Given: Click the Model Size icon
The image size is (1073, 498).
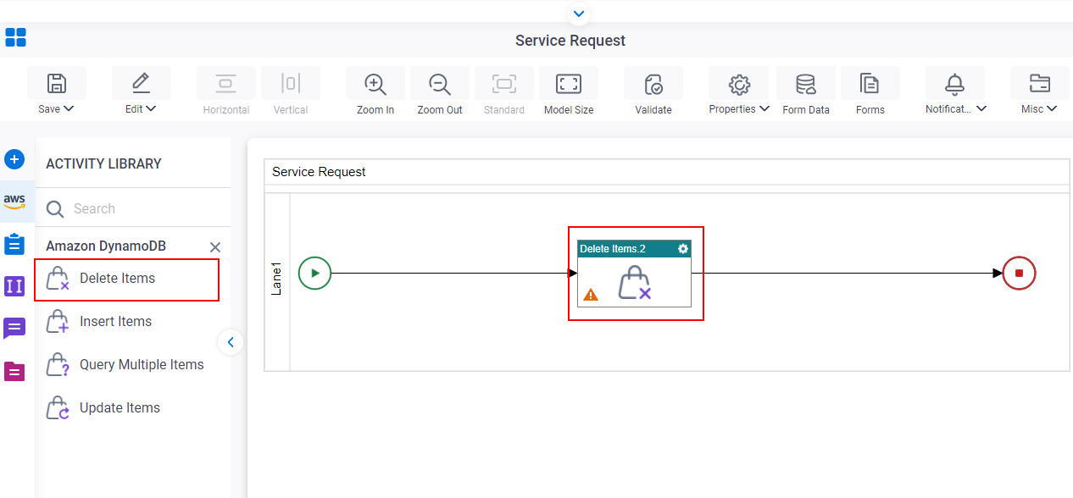Looking at the screenshot, I should (569, 83).
